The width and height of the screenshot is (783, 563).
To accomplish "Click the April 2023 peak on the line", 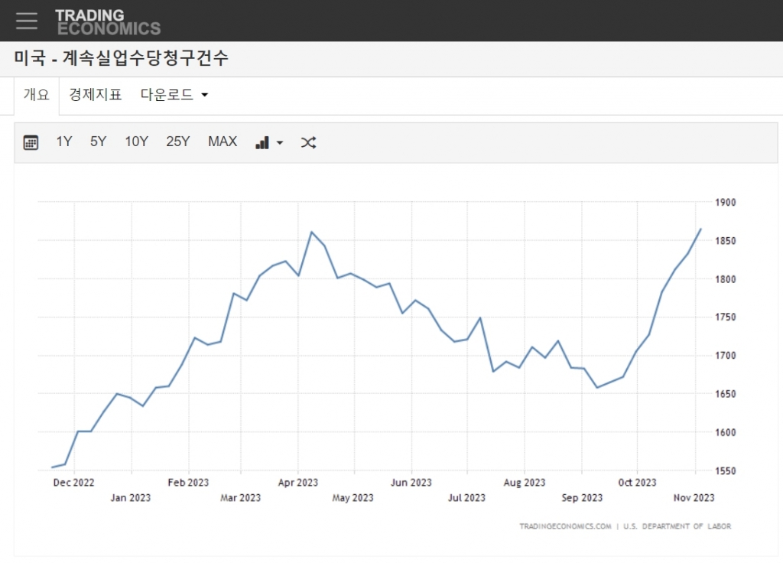I will (311, 232).
